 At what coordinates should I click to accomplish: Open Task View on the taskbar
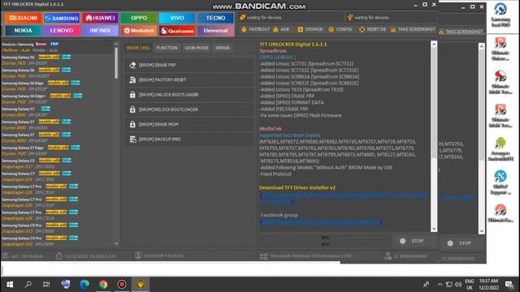pos(46,285)
